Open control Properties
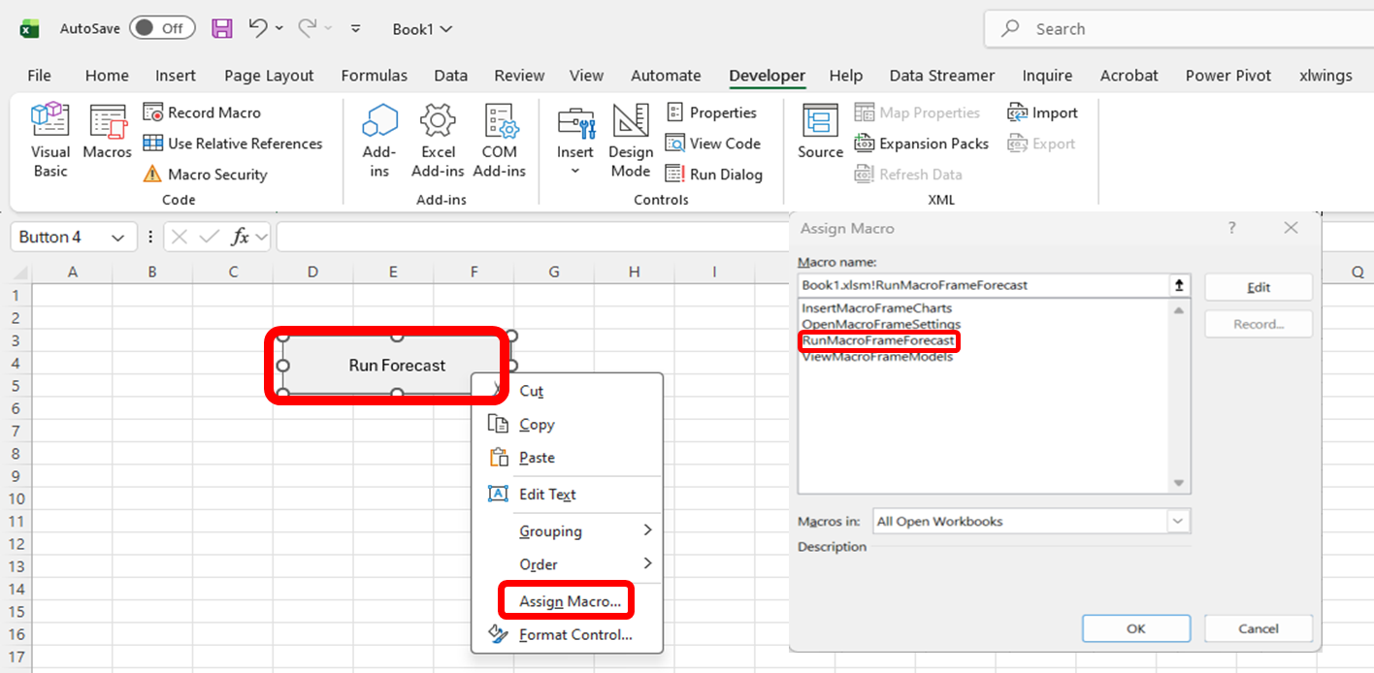The height and width of the screenshot is (673, 1374). 711,112
